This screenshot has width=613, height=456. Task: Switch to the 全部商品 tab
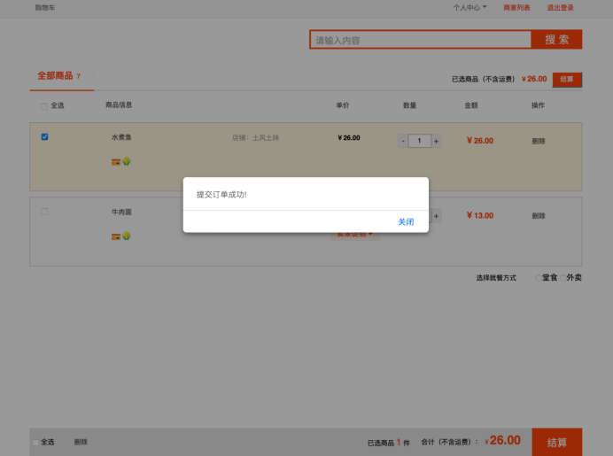(x=55, y=76)
